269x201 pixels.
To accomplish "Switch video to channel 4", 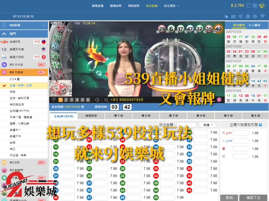I will [x=77, y=100].
